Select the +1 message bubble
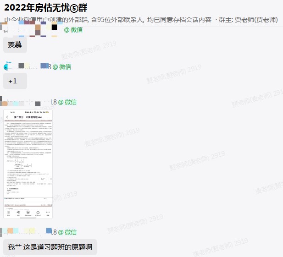Image resolution: width=283 pixels, height=257 pixels. 15,81
